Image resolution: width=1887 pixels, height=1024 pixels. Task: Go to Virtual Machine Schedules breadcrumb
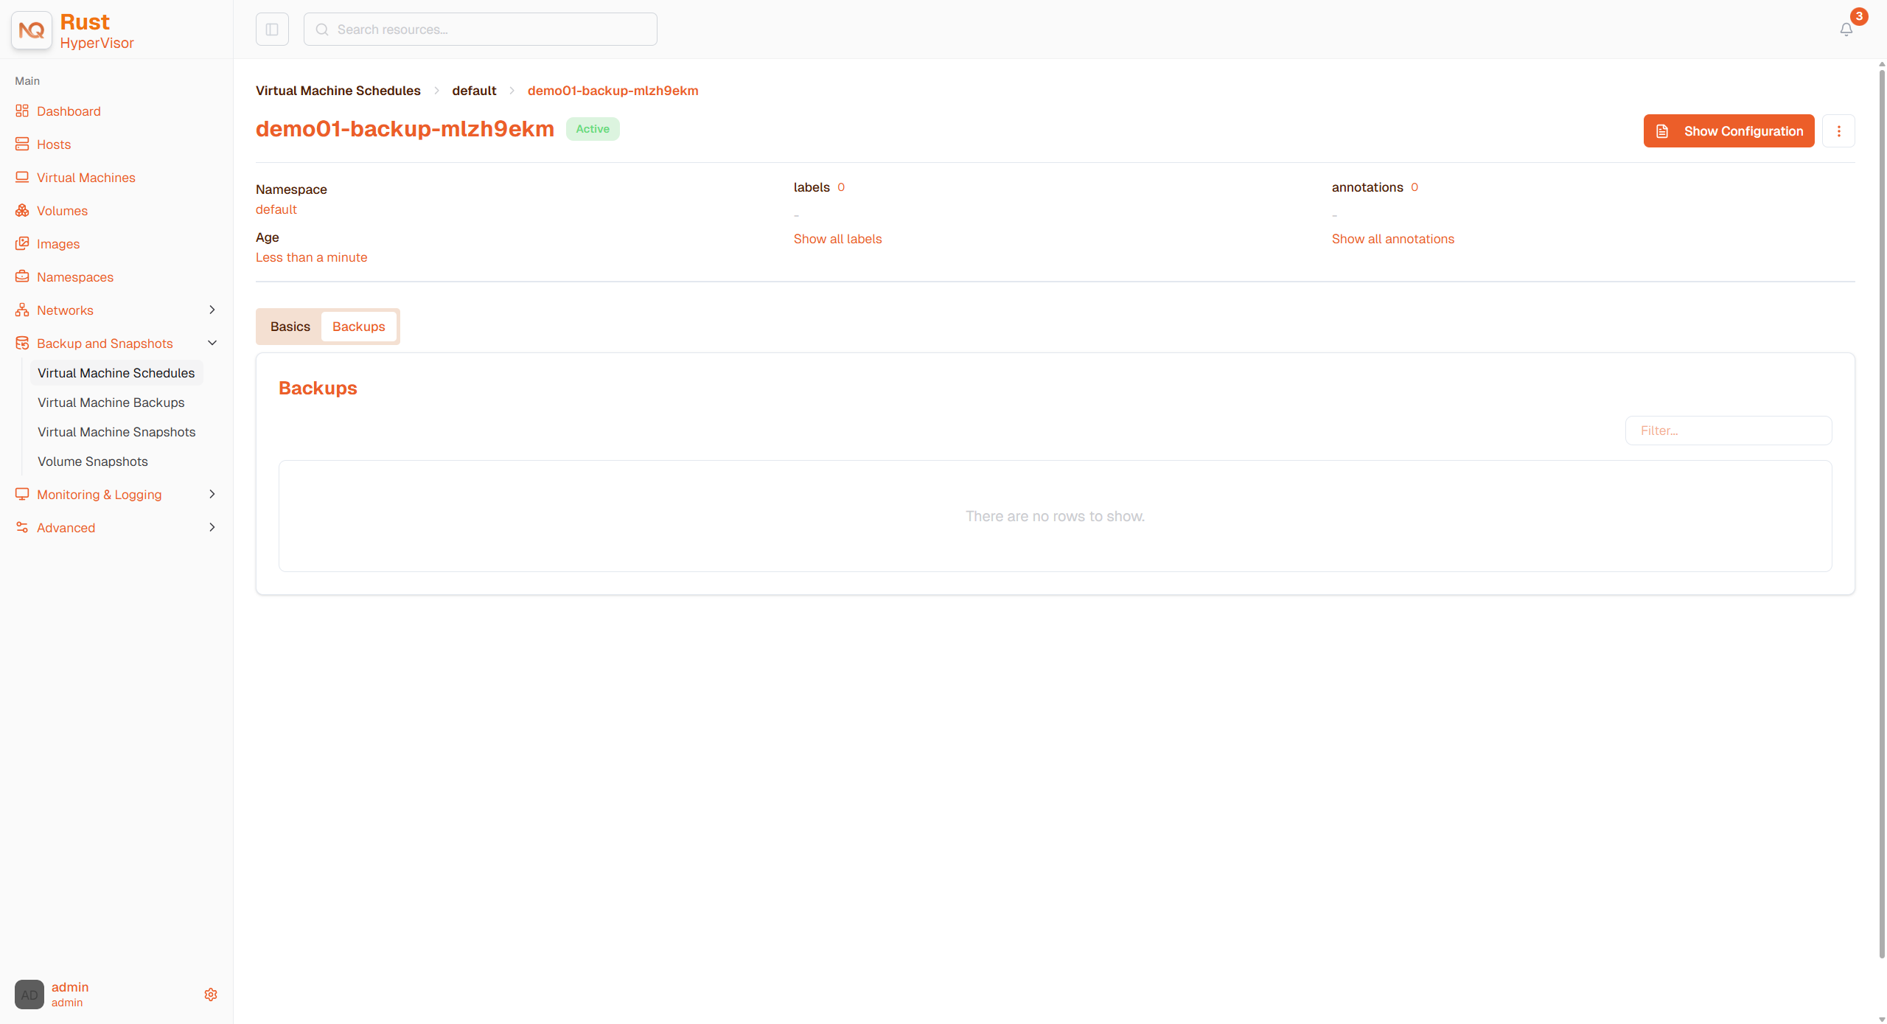(x=338, y=91)
